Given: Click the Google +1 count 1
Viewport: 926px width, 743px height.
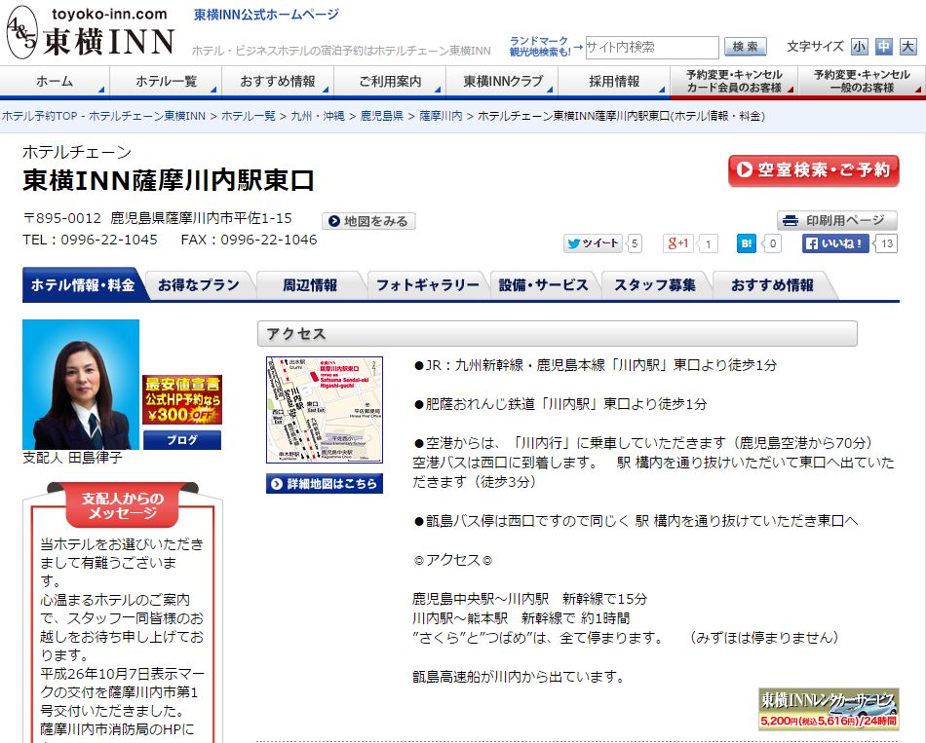Looking at the screenshot, I should (x=708, y=243).
